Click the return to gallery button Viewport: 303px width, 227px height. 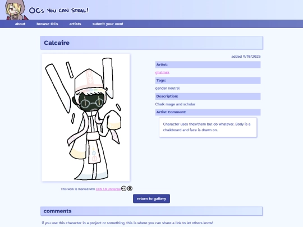151,198
